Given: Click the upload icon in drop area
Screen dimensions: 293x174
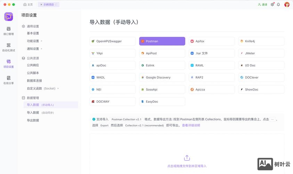Looking at the screenshot, I should coord(187,158).
